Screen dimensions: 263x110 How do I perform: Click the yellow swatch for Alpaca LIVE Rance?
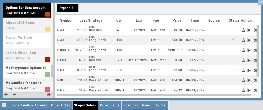[47, 29]
